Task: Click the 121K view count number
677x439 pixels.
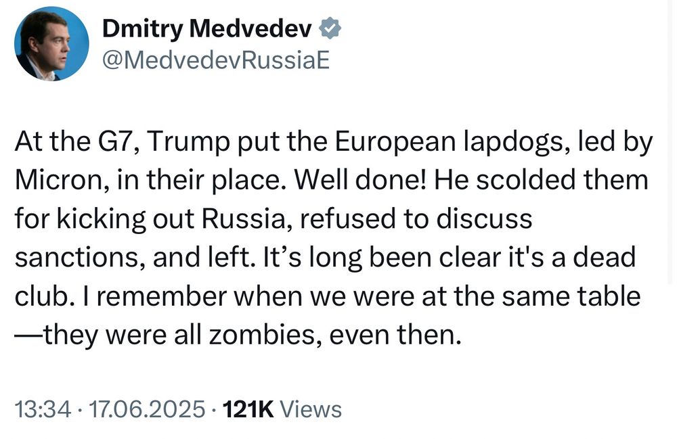Action: coord(248,409)
